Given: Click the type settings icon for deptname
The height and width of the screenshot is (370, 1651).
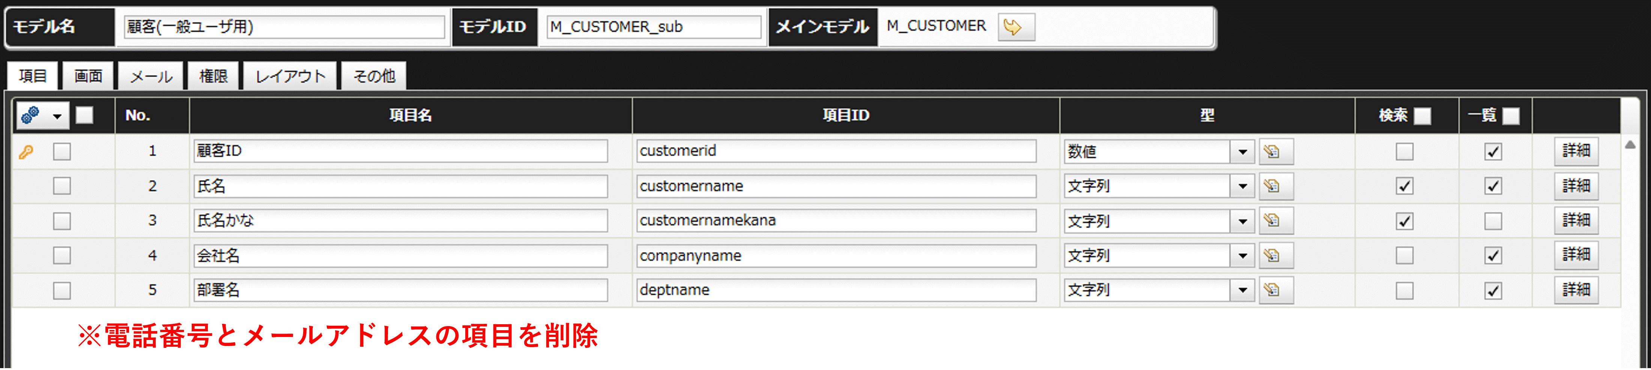Looking at the screenshot, I should [1275, 290].
